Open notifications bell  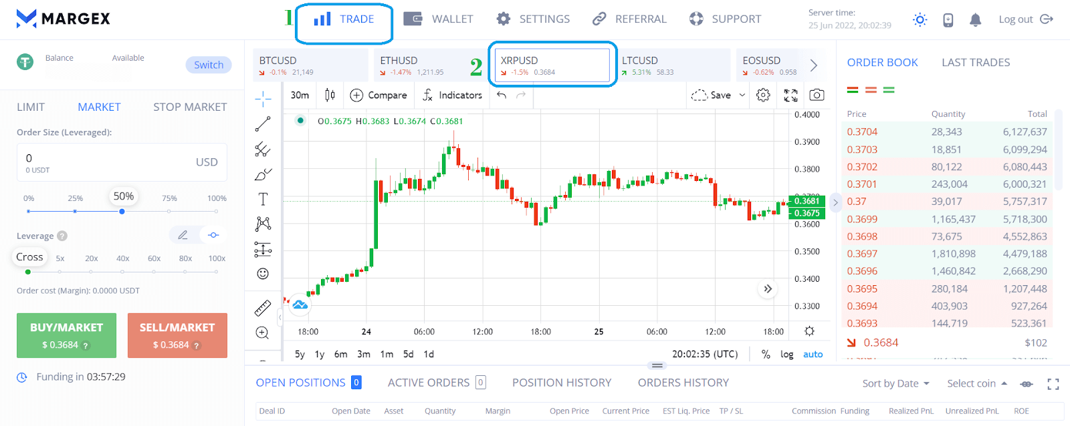(x=976, y=20)
